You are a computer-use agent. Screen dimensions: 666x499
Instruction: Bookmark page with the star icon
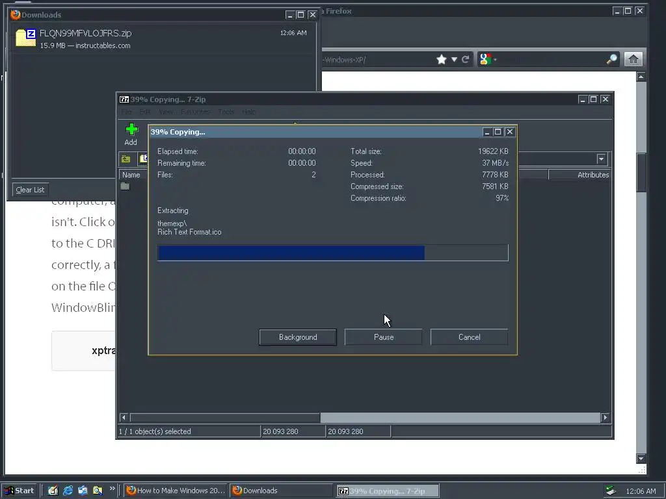point(442,59)
